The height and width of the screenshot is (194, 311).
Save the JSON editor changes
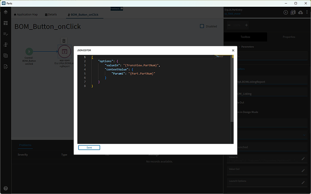coord(89,148)
